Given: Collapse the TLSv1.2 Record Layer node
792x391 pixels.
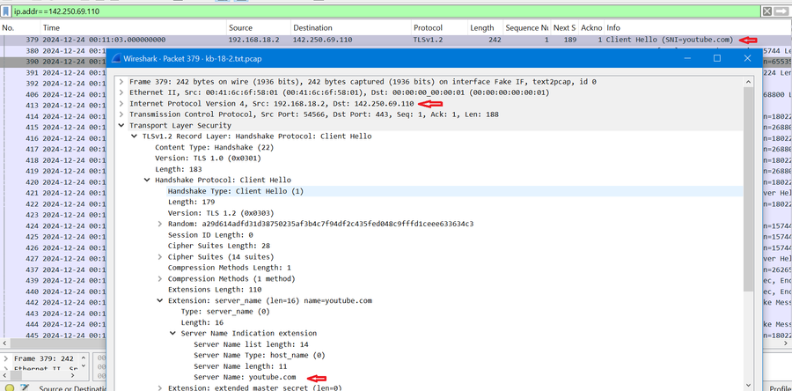Looking at the screenshot, I should [134, 136].
